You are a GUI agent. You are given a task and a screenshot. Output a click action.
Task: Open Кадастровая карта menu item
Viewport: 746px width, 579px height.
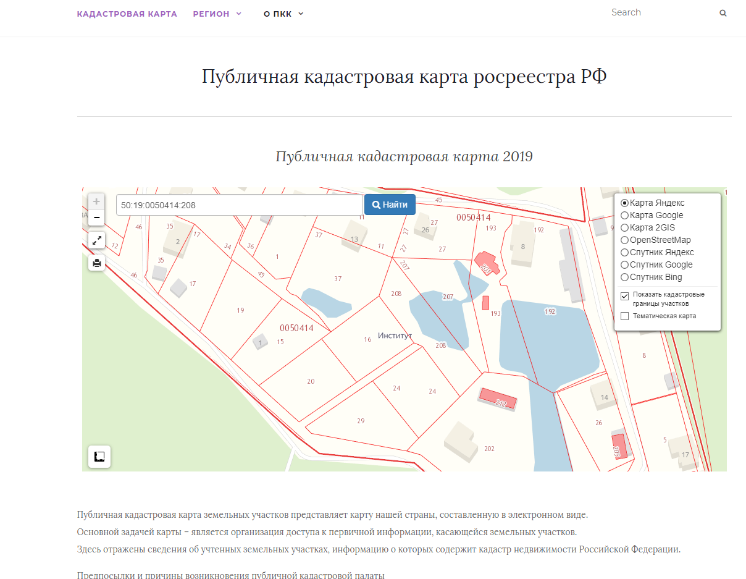click(x=127, y=14)
